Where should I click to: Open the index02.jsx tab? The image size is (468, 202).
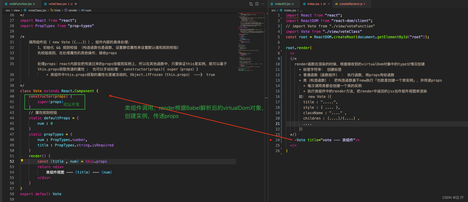tap(283, 4)
